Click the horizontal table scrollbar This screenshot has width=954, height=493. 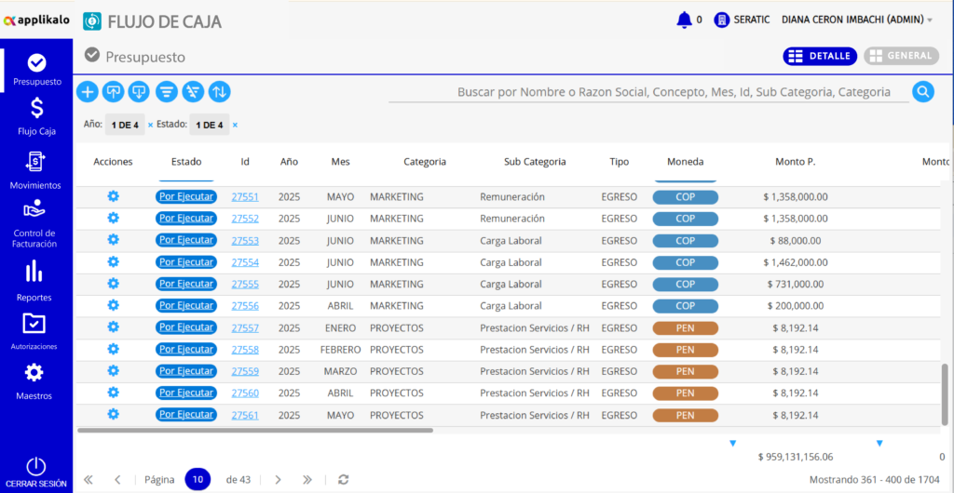click(x=255, y=430)
